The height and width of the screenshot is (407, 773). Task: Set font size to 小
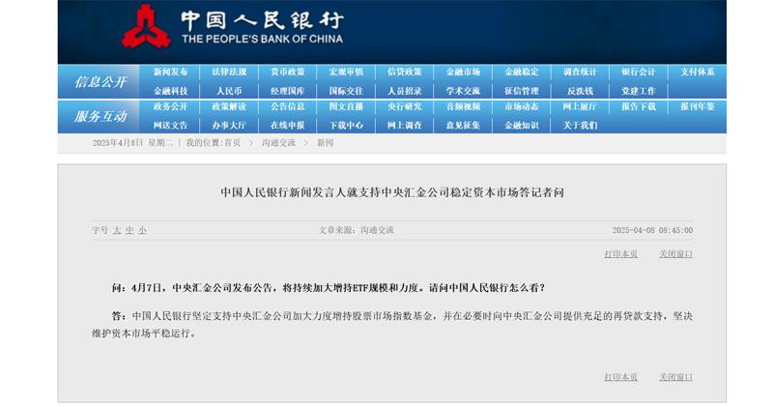[x=142, y=230]
